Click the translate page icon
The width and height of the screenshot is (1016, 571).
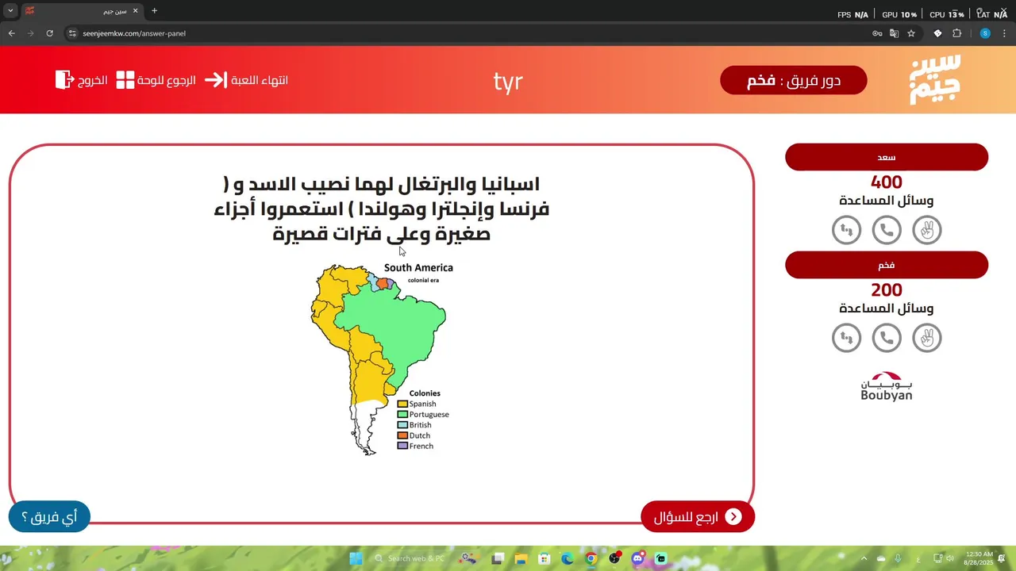tap(894, 33)
